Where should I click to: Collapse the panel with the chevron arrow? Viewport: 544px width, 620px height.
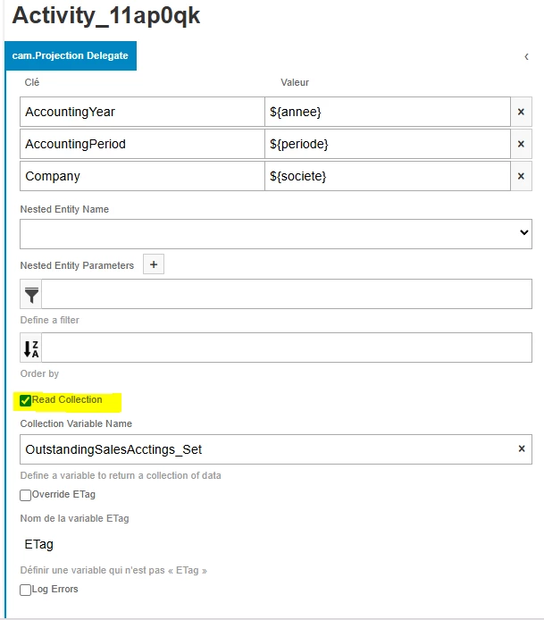point(526,56)
